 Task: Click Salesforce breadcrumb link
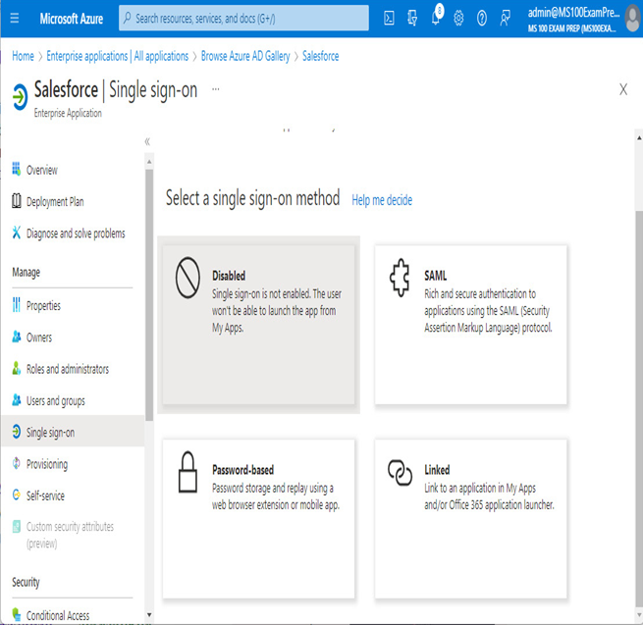[320, 56]
